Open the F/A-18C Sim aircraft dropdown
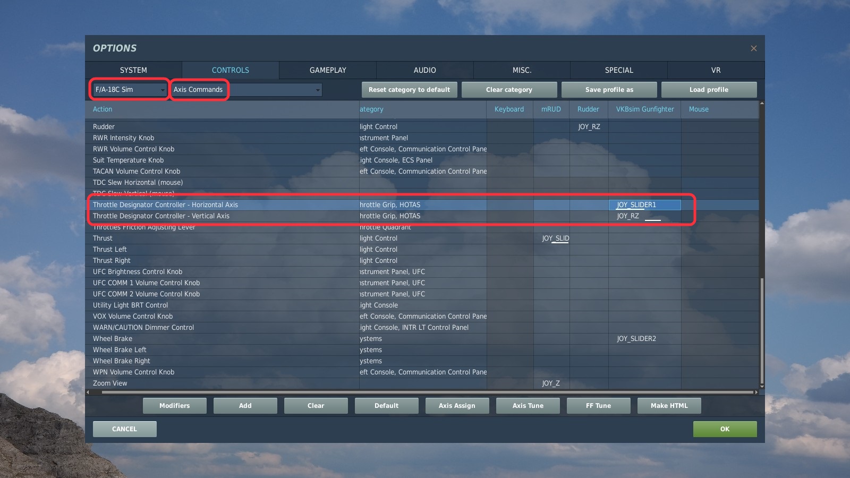The image size is (850, 478). point(130,89)
